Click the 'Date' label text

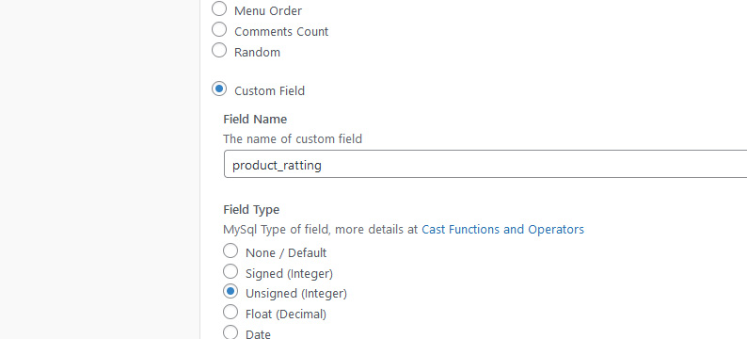[258, 334]
